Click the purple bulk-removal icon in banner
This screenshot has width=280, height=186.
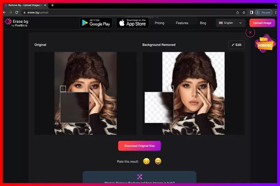pyautogui.click(x=139, y=177)
